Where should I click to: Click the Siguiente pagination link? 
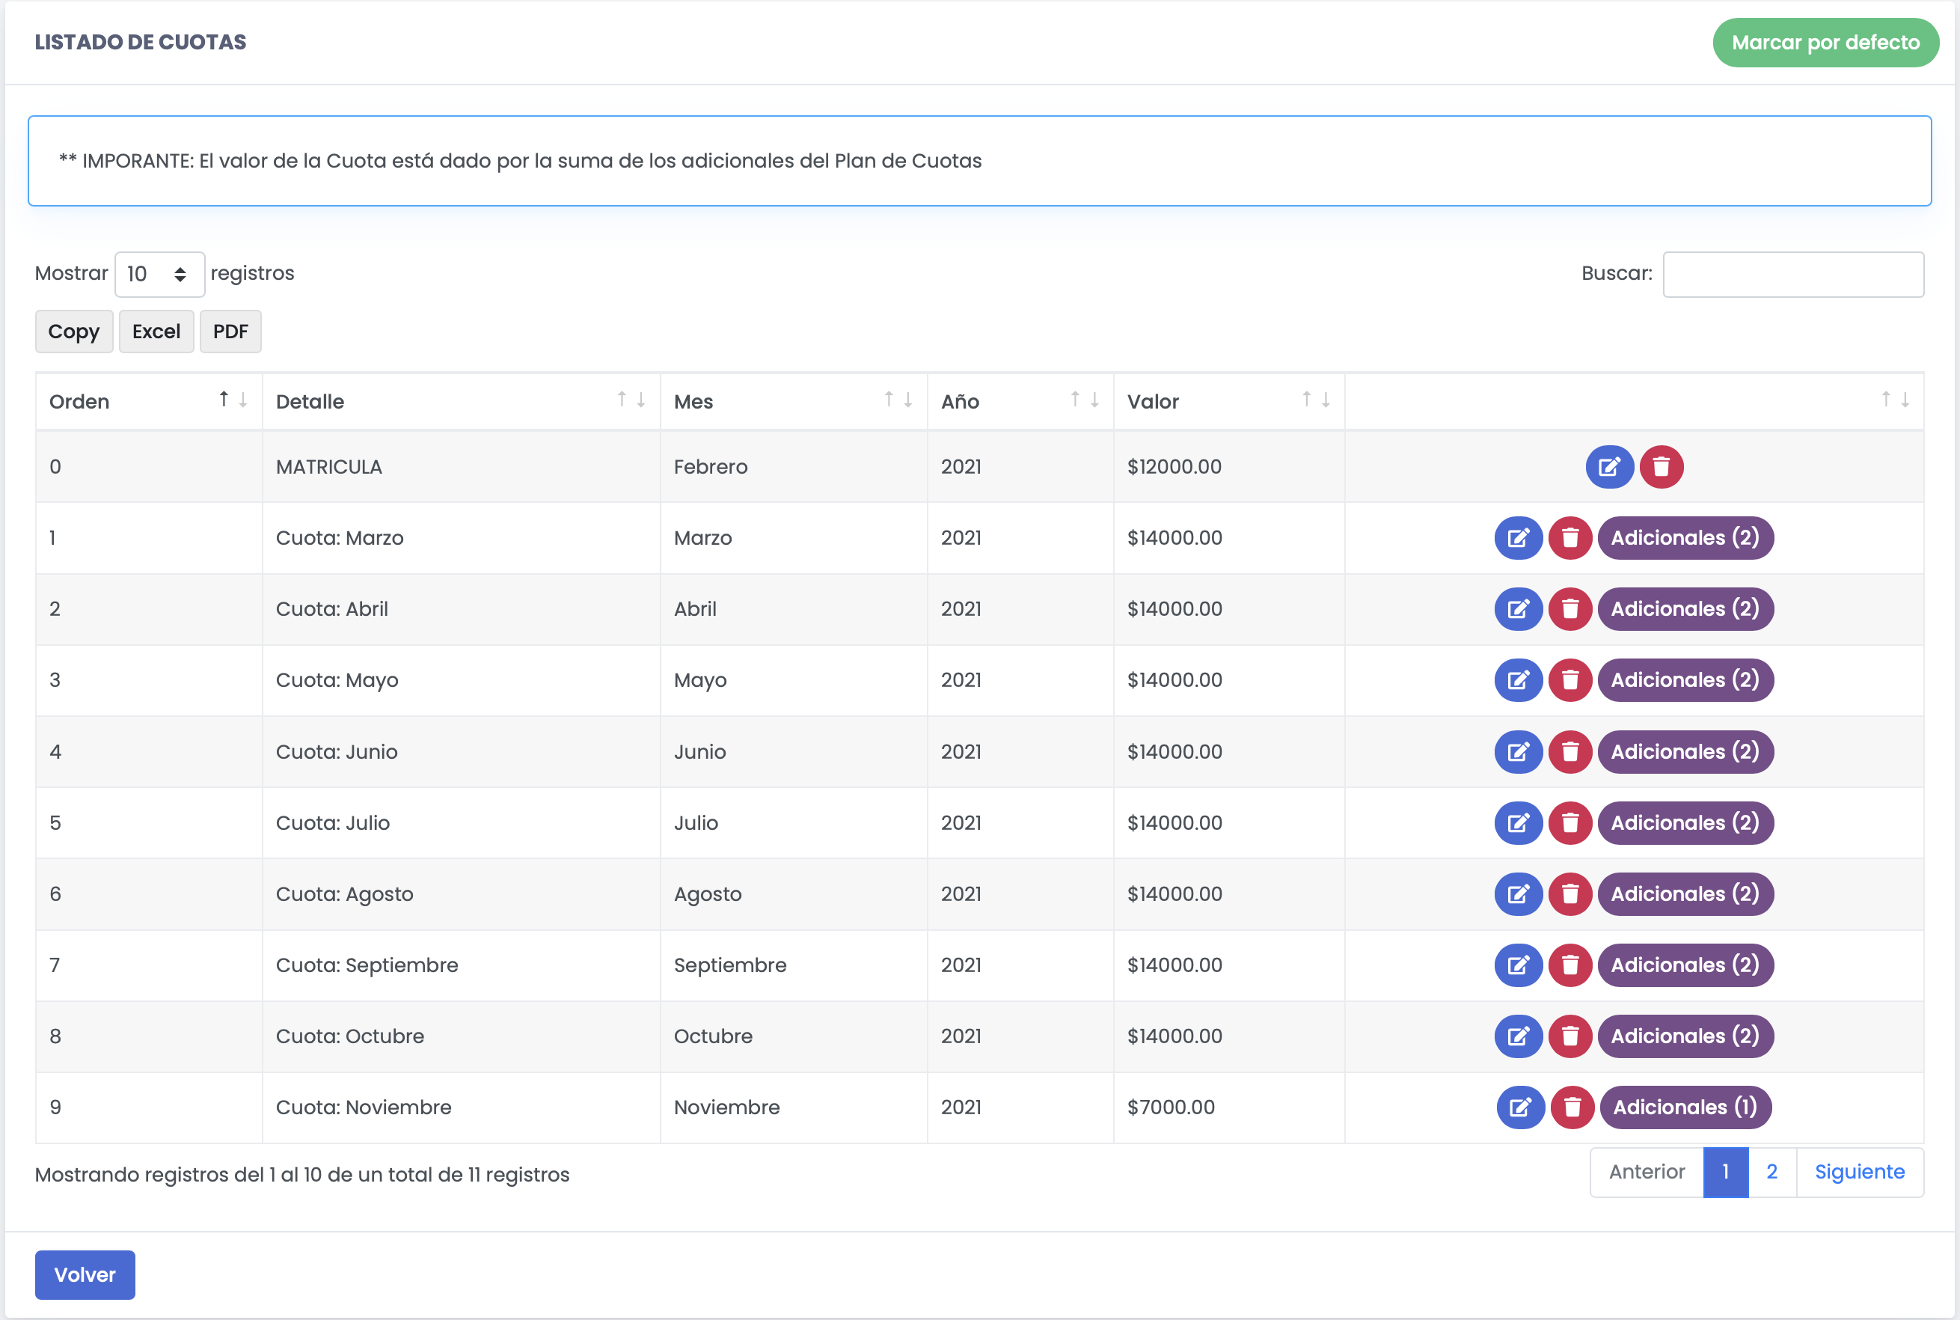coord(1860,1172)
